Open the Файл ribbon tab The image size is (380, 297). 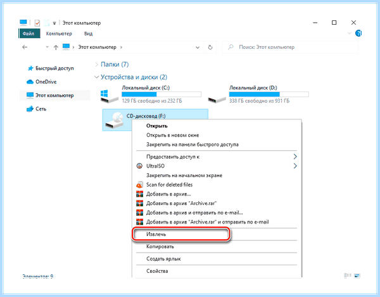29,34
